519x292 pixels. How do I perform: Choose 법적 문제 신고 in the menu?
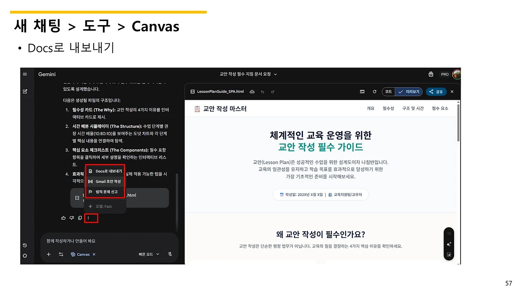(x=105, y=191)
